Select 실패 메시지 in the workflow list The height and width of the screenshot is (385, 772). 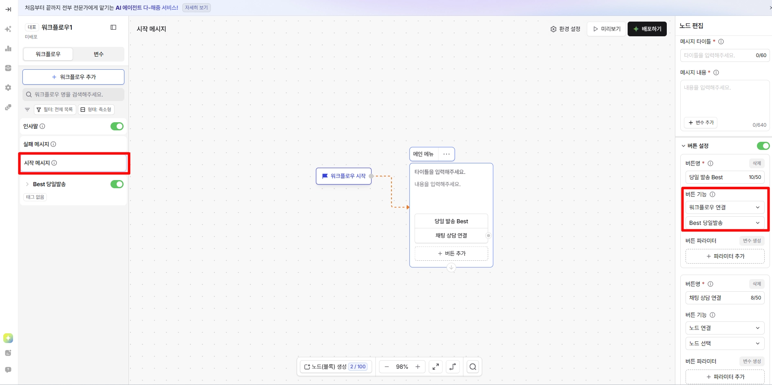click(73, 144)
